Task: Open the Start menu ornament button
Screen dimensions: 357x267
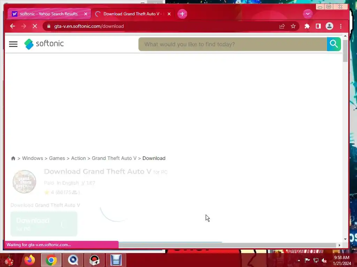Action: tap(9, 260)
